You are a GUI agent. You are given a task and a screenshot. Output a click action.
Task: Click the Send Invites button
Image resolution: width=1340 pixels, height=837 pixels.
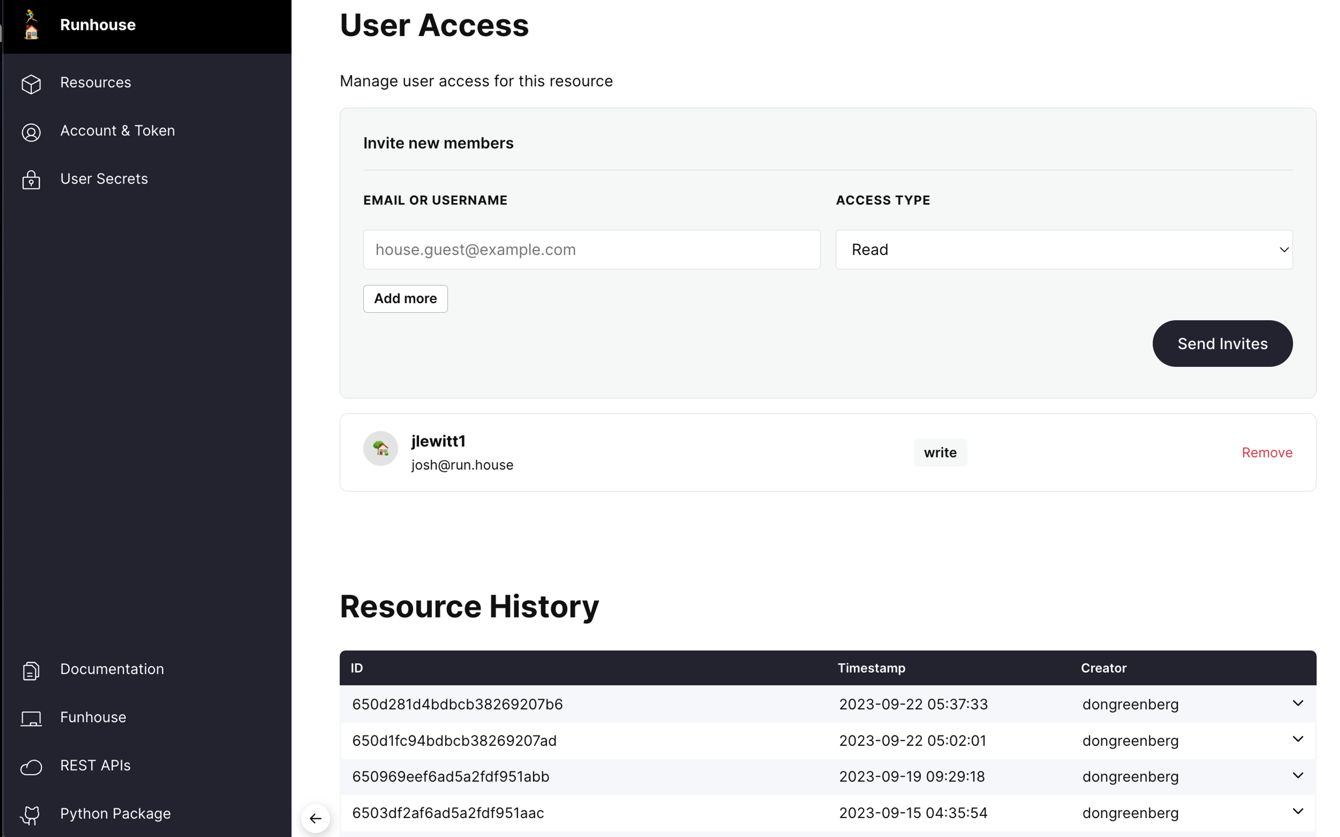pos(1222,343)
